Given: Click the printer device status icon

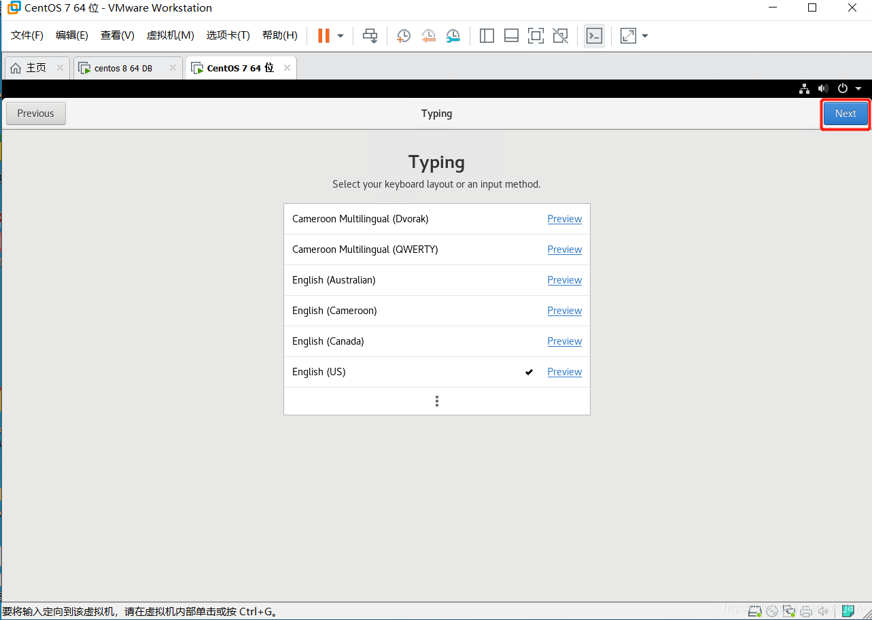Looking at the screenshot, I should click(x=806, y=610).
